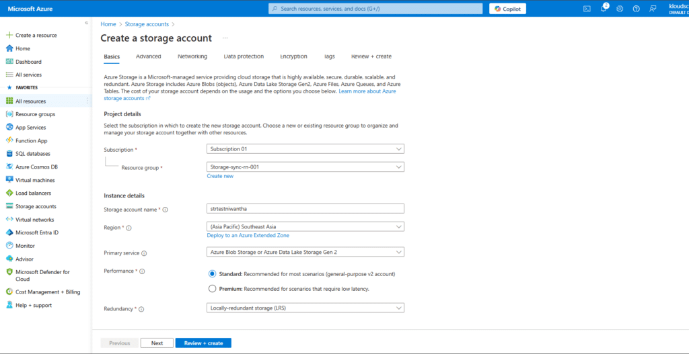689x354 pixels.
Task: Click the Storage account name info icon
Action: [166, 210]
